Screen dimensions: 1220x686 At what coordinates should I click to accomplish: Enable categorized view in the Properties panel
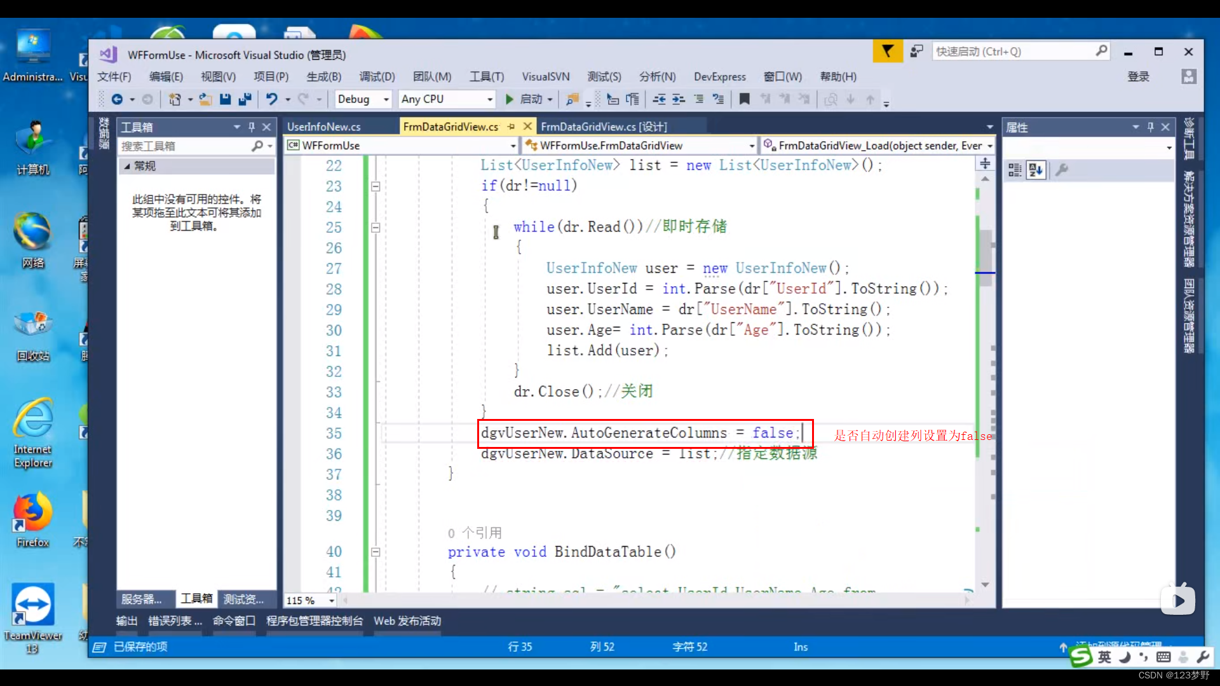1014,170
